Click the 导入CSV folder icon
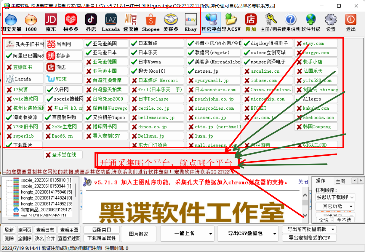This screenshot has width=365, height=252. (231, 23)
